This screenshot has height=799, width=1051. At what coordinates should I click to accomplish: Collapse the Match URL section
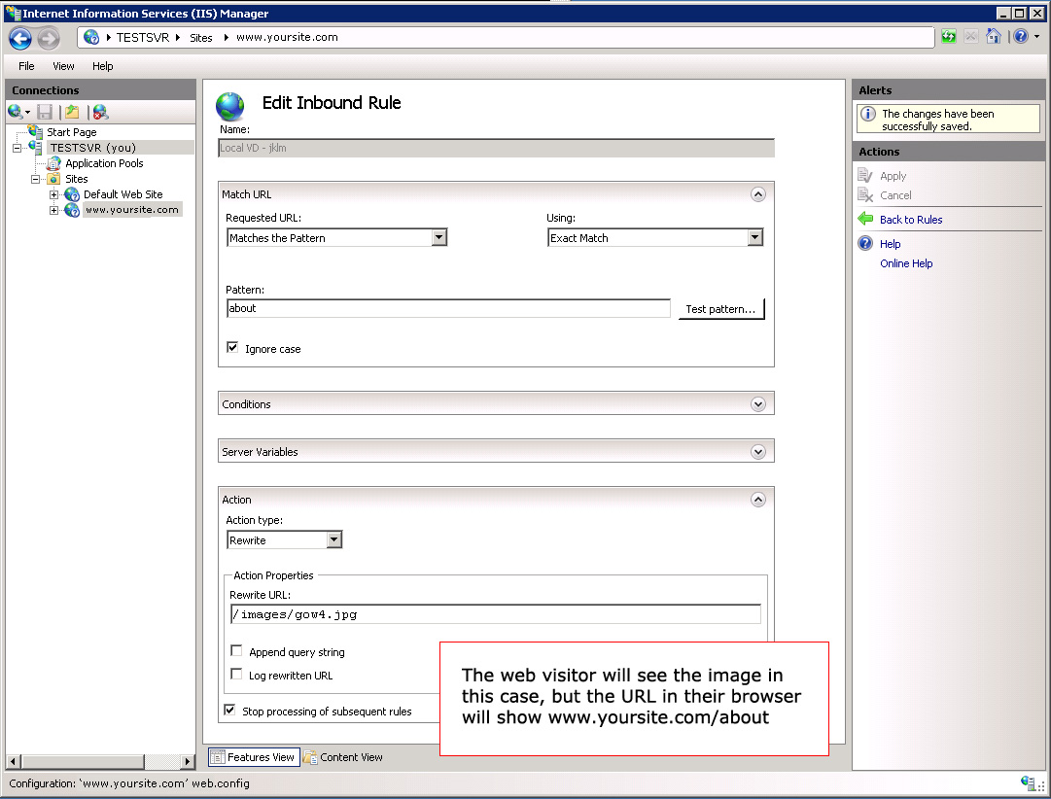[758, 194]
